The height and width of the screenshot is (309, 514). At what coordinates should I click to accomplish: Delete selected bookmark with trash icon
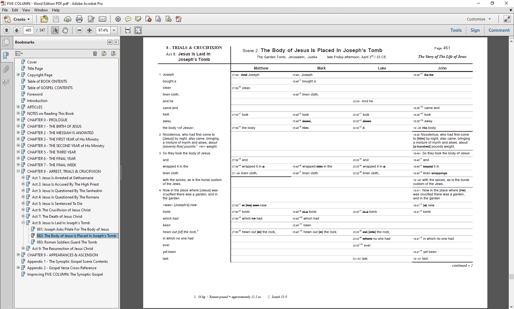[95, 54]
